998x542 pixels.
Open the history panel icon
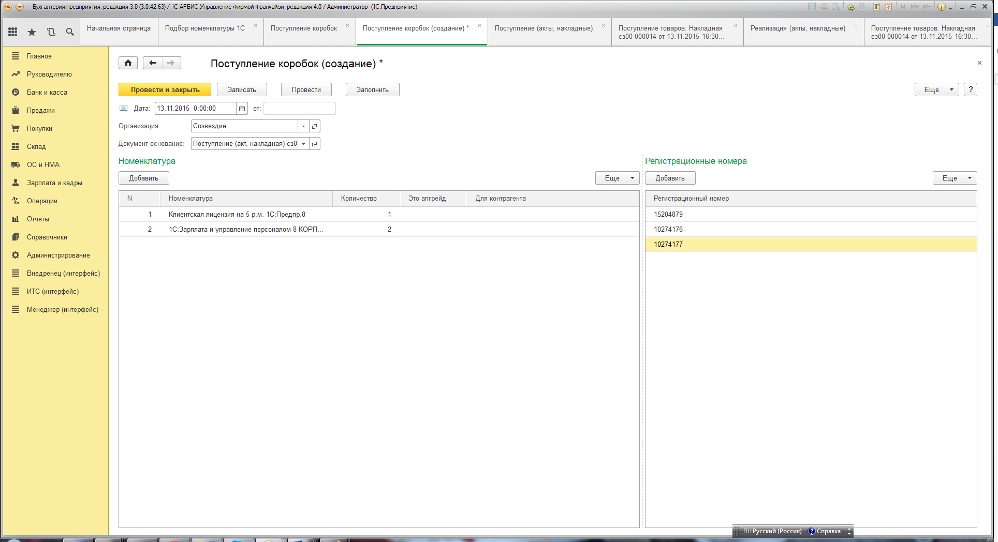click(x=51, y=32)
